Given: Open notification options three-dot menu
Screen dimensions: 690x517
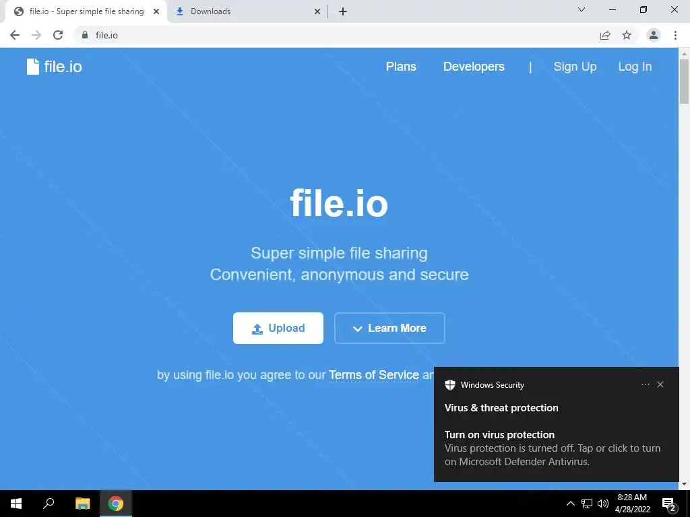Looking at the screenshot, I should [x=645, y=384].
